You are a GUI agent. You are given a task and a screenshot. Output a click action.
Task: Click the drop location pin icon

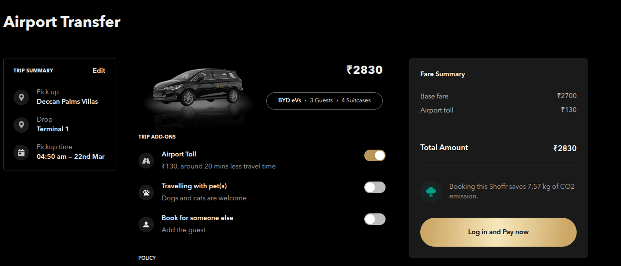coord(21,125)
